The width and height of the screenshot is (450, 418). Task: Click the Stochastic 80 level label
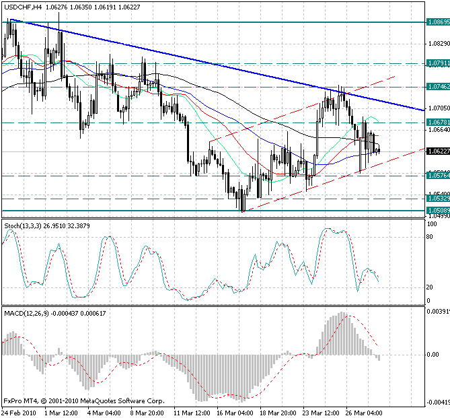[x=430, y=237]
